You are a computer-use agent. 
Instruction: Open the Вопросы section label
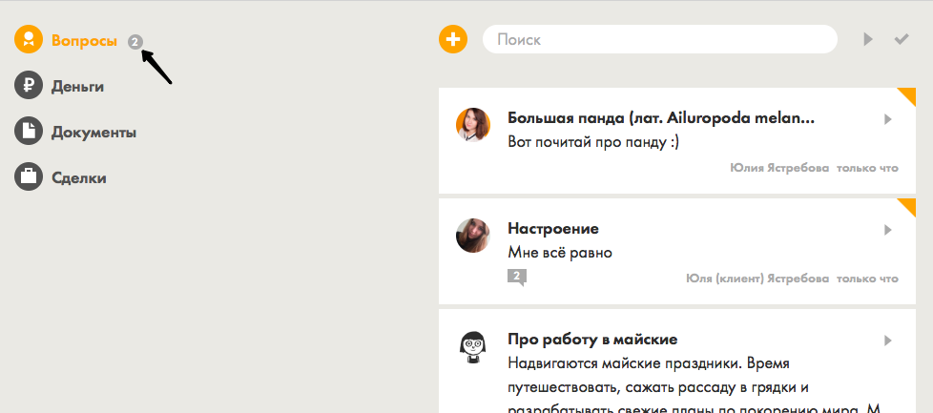click(84, 41)
